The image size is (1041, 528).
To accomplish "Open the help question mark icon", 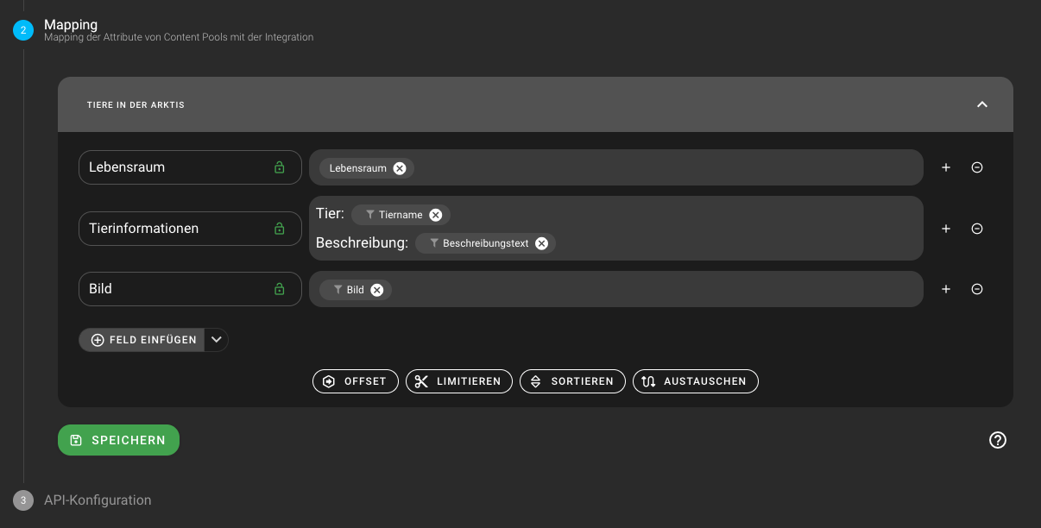I will 998,440.
